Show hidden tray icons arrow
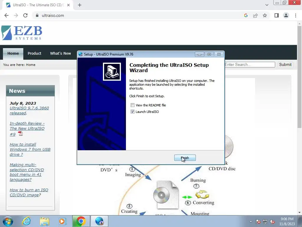Screen dimensions: 302x227 (x=251, y=222)
